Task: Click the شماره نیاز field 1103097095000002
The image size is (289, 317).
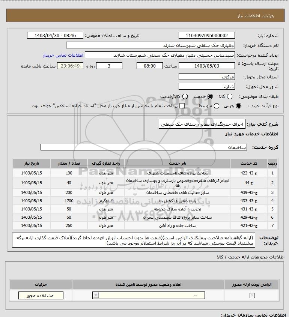Action: click(x=207, y=35)
